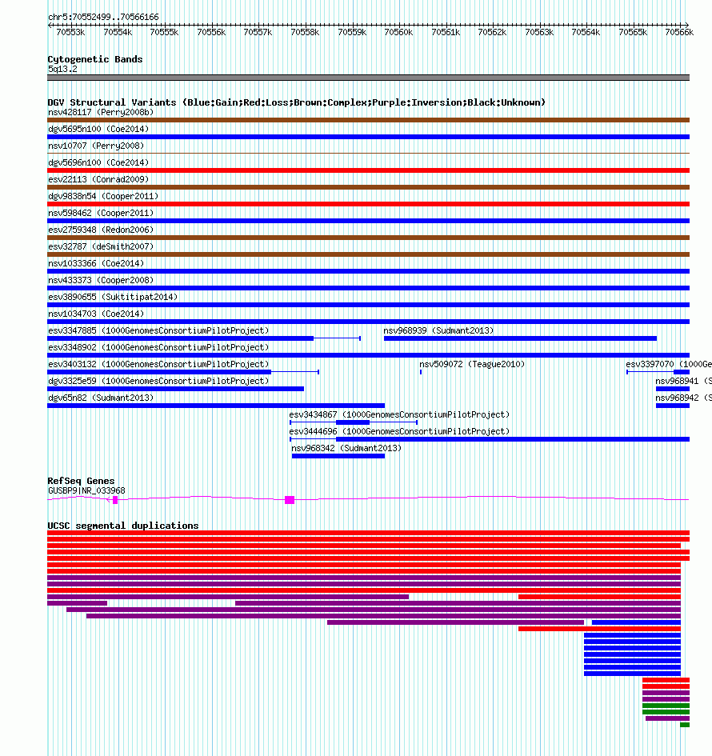The width and height of the screenshot is (712, 756).
Task: Click variant nsv968942 label
Action: [683, 398]
